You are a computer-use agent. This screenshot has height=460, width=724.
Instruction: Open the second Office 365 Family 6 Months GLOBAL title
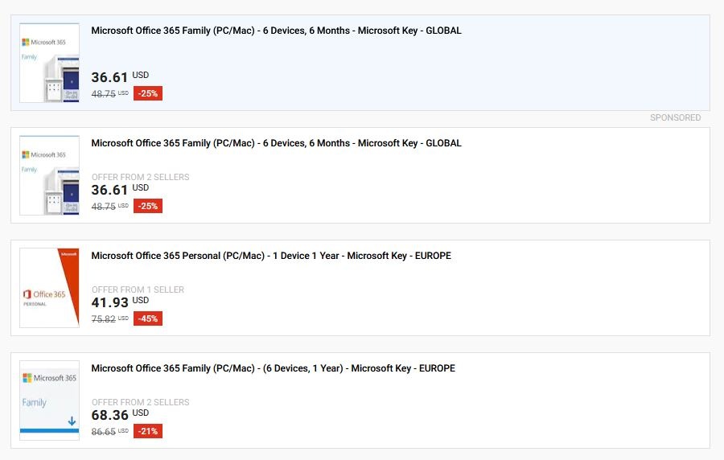[276, 143]
